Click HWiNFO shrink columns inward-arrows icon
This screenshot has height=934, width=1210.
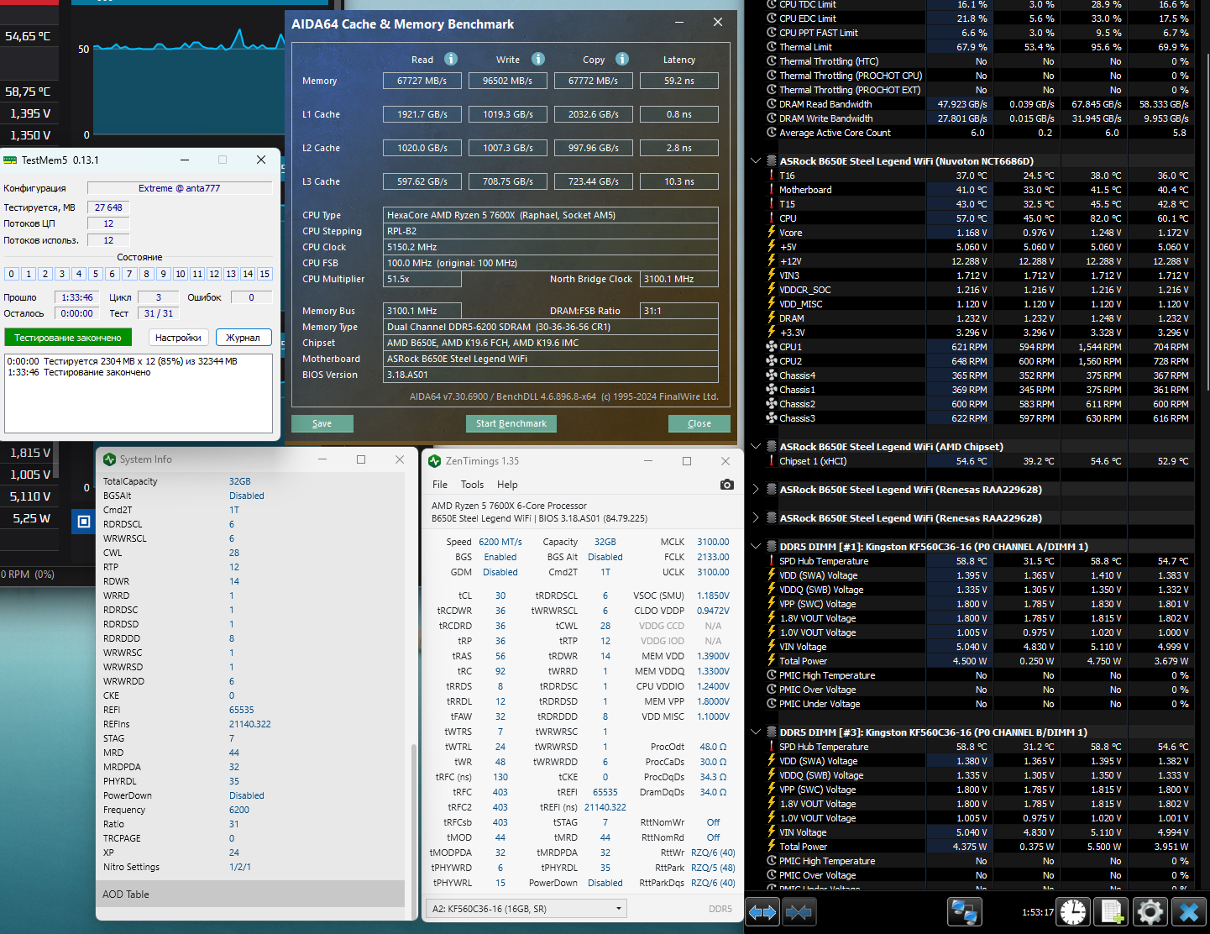click(799, 912)
